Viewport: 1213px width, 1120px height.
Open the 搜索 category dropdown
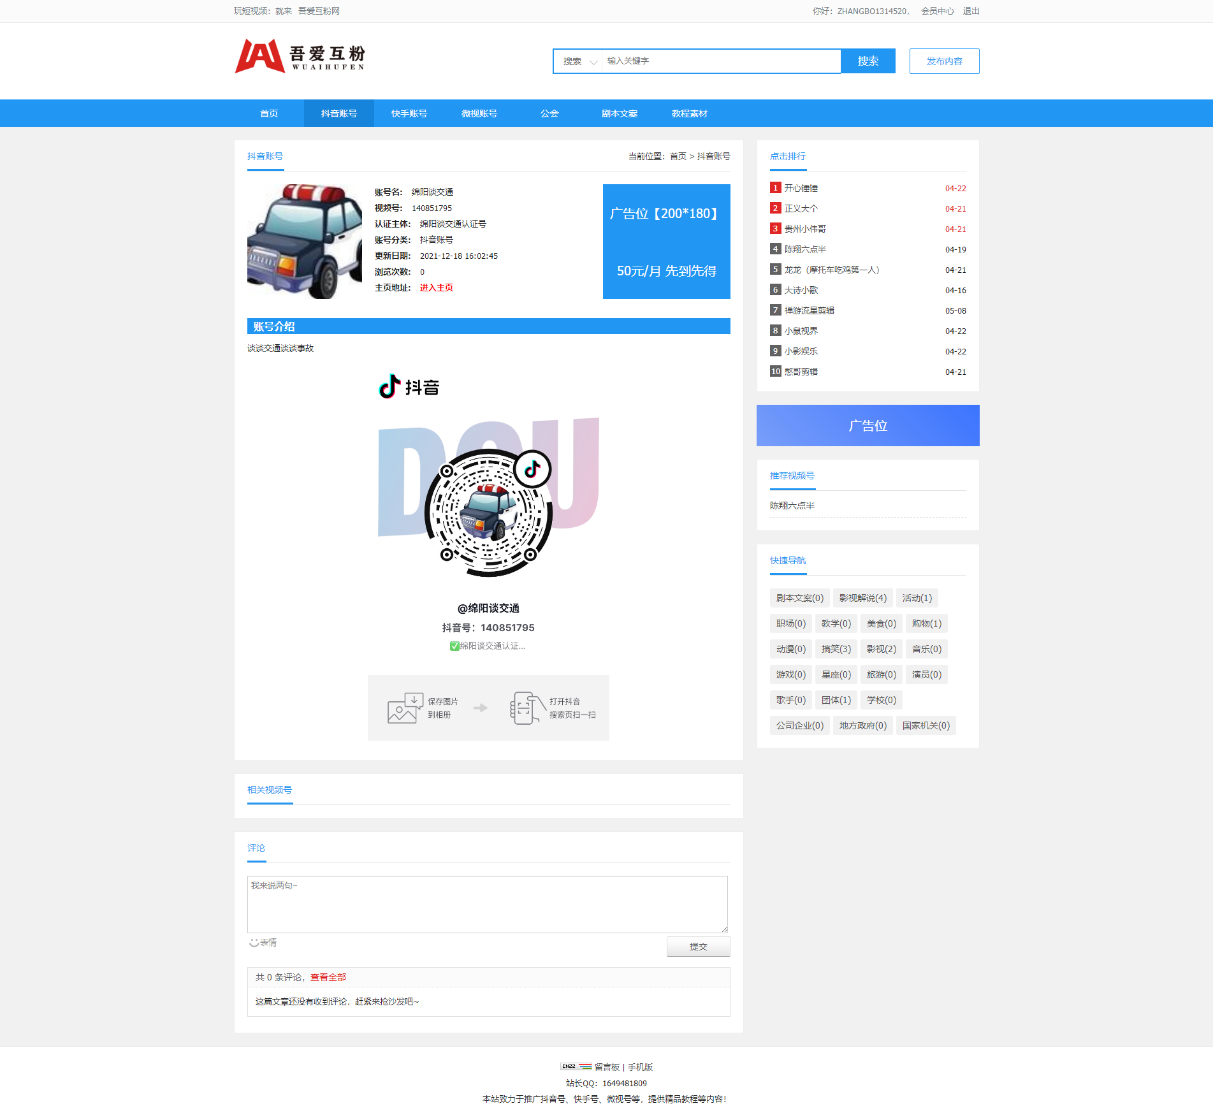point(578,61)
